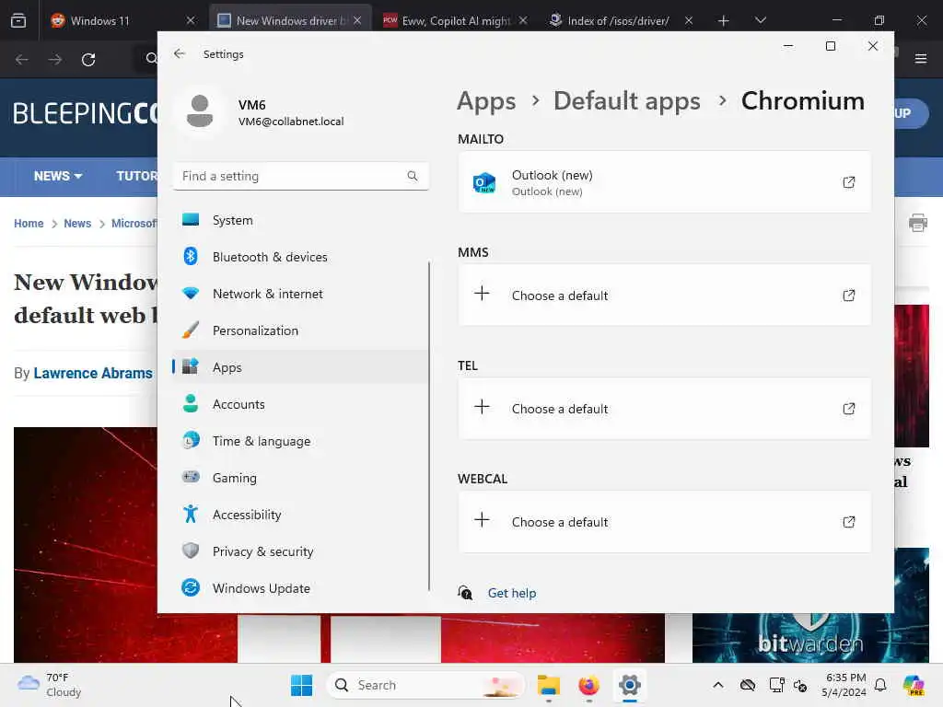This screenshot has width=943, height=707.
Task: Switch to New Windows driver browser tab
Action: pyautogui.click(x=283, y=20)
